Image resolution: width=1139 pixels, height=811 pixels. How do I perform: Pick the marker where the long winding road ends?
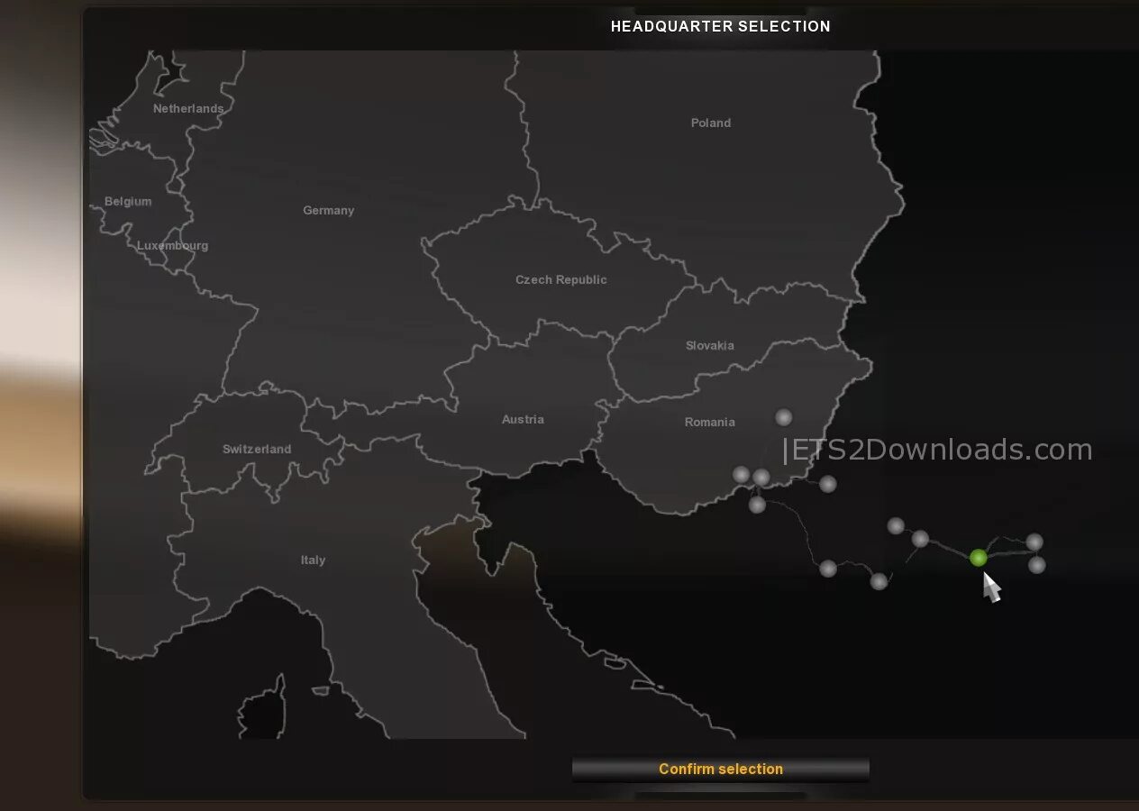click(x=828, y=569)
